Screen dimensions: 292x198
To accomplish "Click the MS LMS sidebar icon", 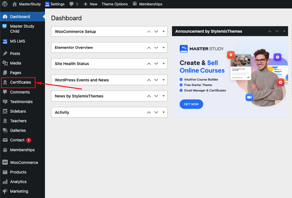I will coord(5,41).
